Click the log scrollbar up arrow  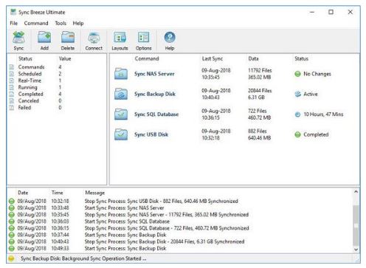click(x=356, y=192)
